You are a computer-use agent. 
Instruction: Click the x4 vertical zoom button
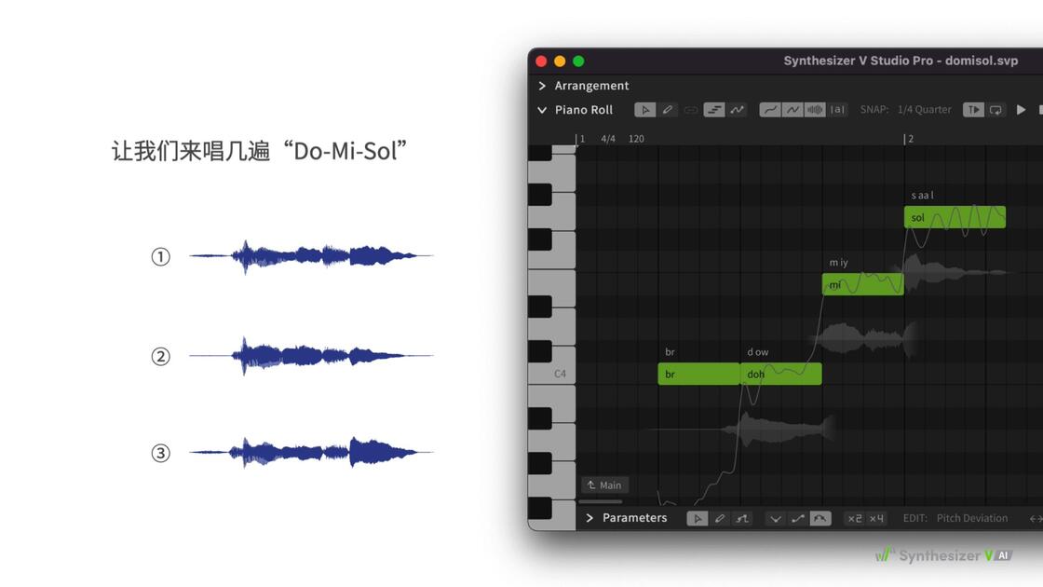[x=876, y=518]
